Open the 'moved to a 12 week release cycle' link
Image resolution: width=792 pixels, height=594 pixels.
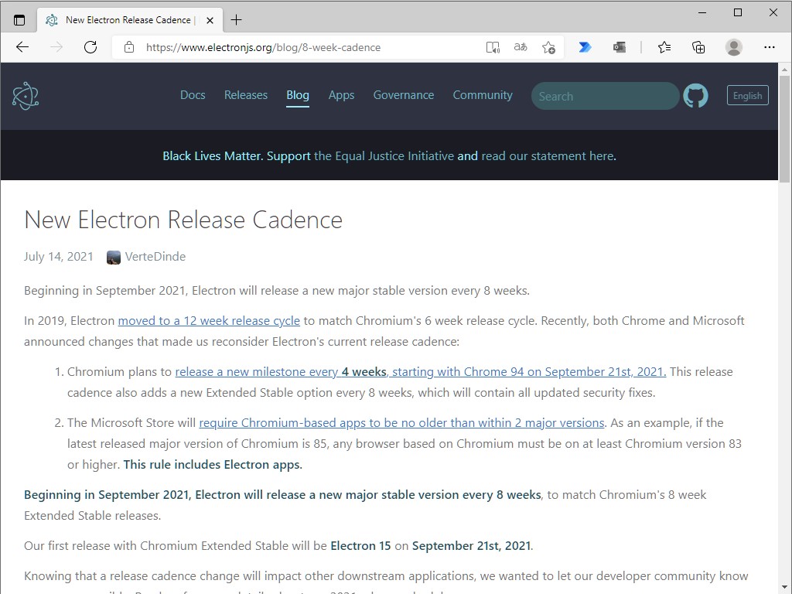[209, 321]
